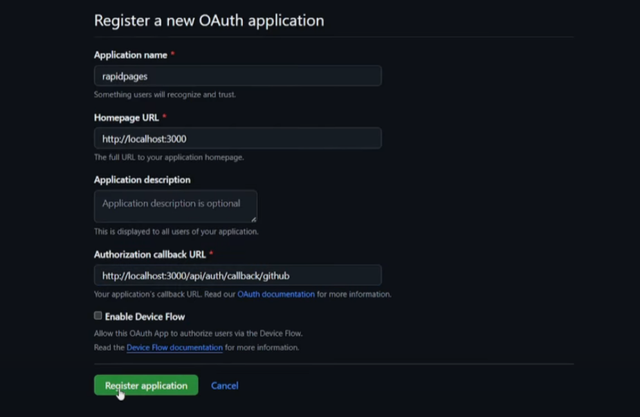
Task: Click the "Application name" field label
Action: click(131, 55)
